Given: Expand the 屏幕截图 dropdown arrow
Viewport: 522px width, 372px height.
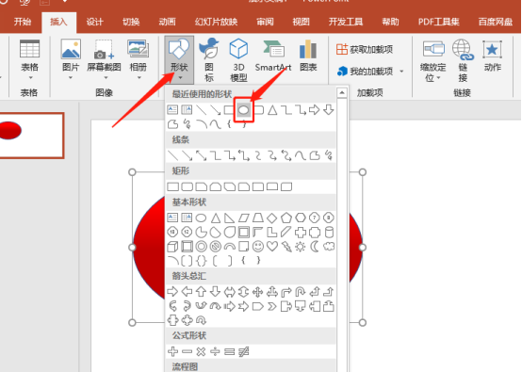Looking at the screenshot, I should (106, 78).
